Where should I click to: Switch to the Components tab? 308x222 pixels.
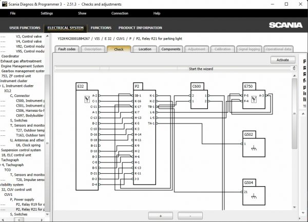(170, 49)
